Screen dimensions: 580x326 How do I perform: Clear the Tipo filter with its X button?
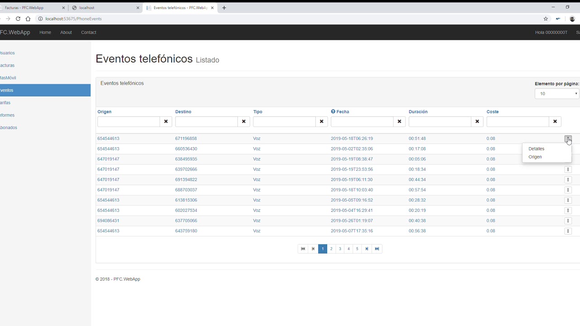click(322, 121)
